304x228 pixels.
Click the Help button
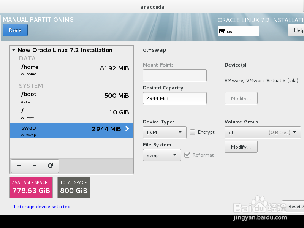click(x=296, y=30)
